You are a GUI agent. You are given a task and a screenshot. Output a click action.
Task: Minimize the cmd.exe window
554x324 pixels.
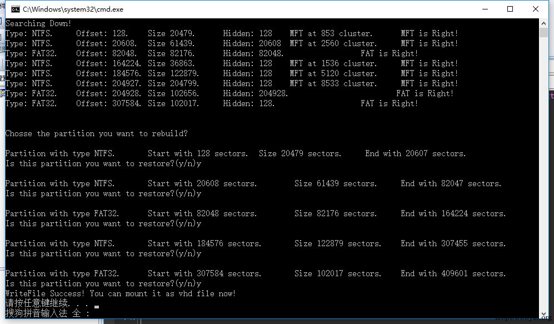[x=485, y=9]
